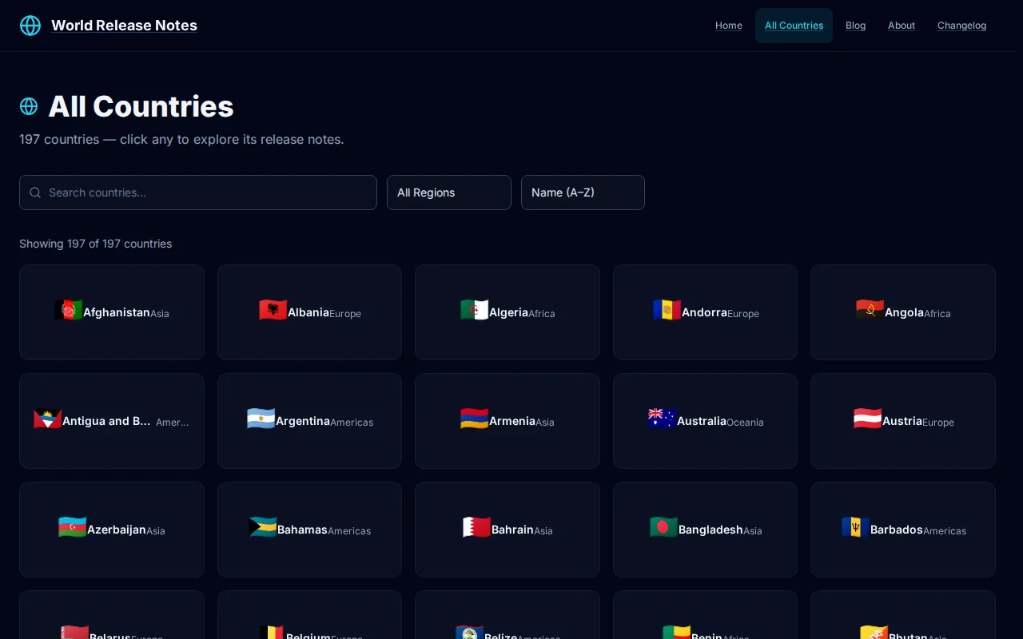
Task: Open the Bahrain country name
Action: pos(512,530)
